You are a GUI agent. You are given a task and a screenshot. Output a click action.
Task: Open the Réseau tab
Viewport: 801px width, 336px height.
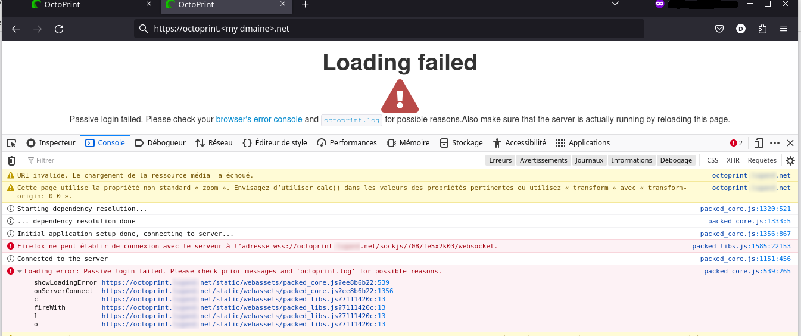point(214,143)
